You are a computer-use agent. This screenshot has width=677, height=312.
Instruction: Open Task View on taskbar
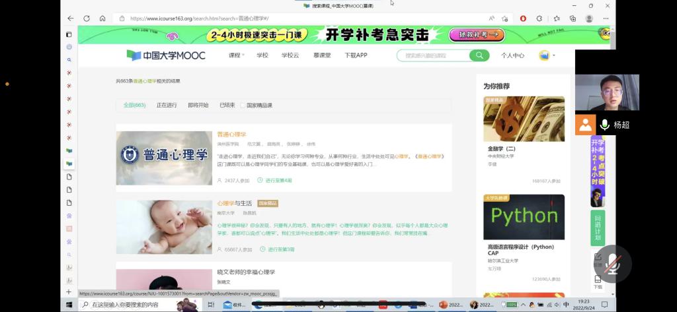[x=211, y=305]
